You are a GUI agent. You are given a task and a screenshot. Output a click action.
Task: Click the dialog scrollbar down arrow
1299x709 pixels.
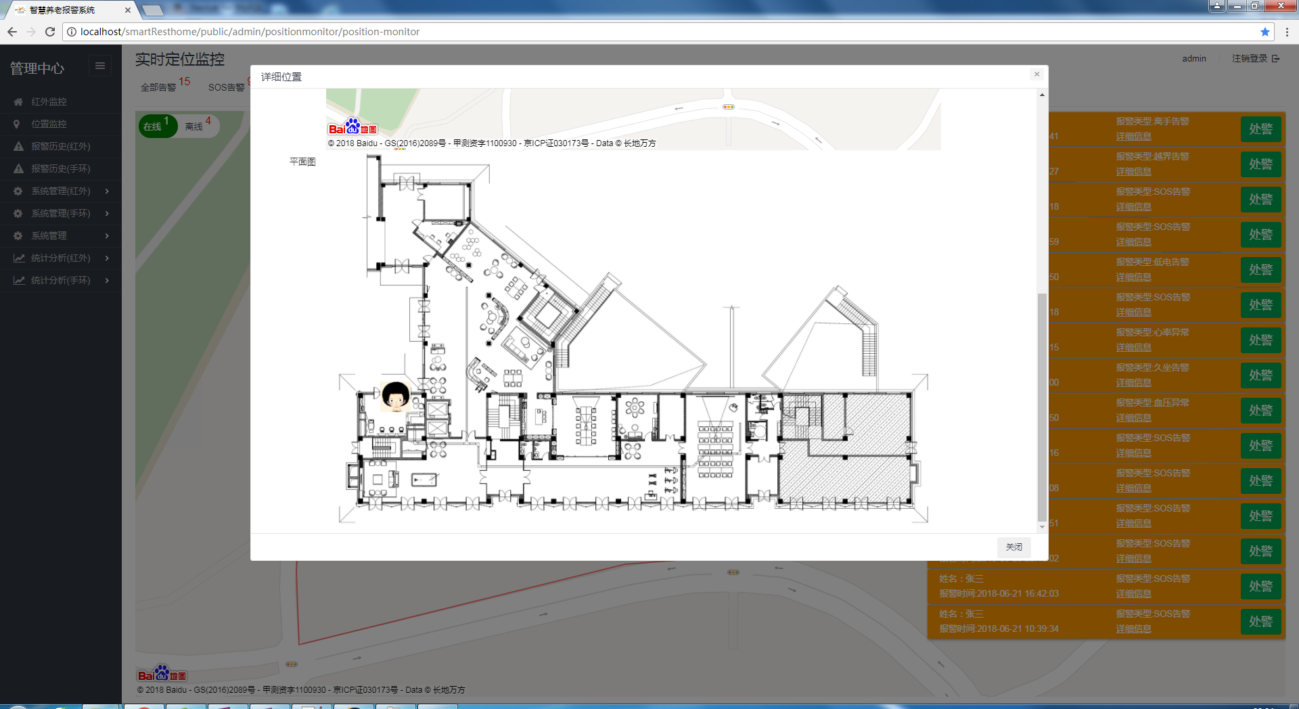click(x=1042, y=526)
